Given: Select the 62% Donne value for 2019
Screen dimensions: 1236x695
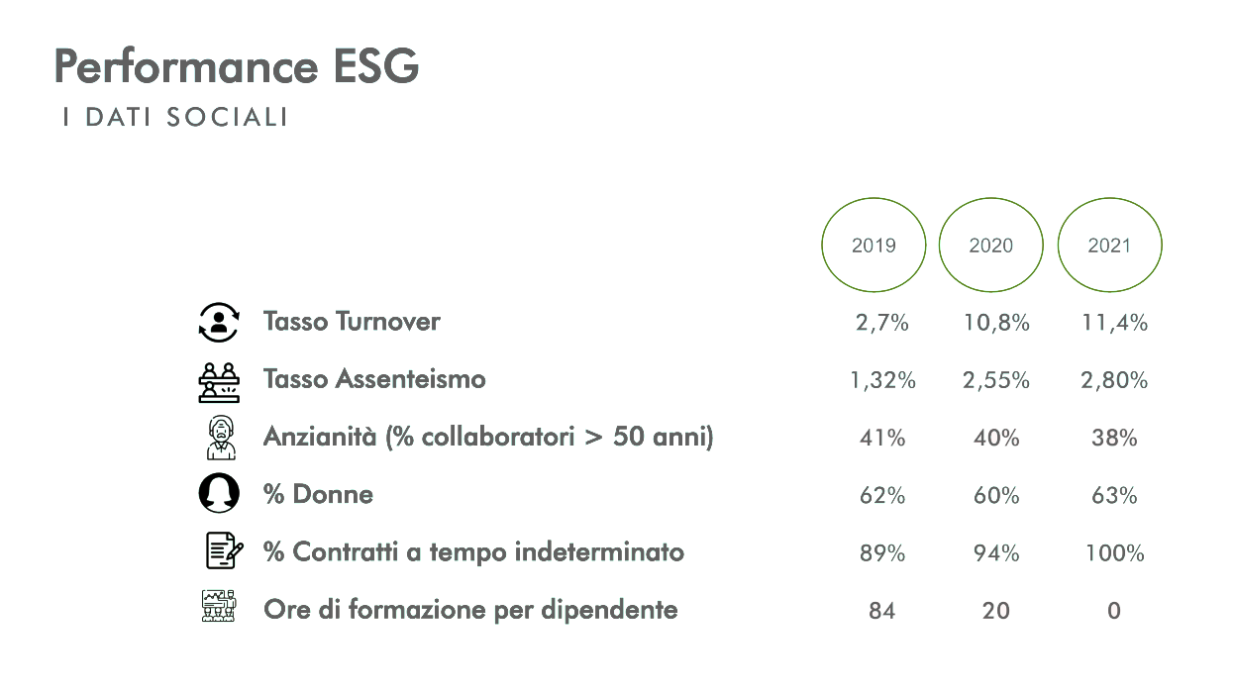Looking at the screenshot, I should (x=882, y=495).
